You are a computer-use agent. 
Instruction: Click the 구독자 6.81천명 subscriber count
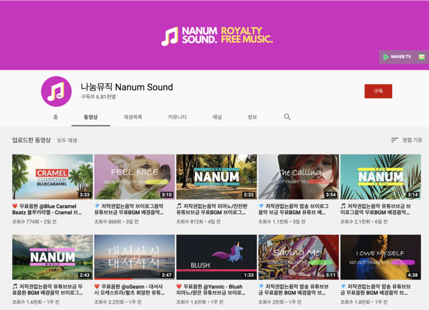tap(98, 97)
